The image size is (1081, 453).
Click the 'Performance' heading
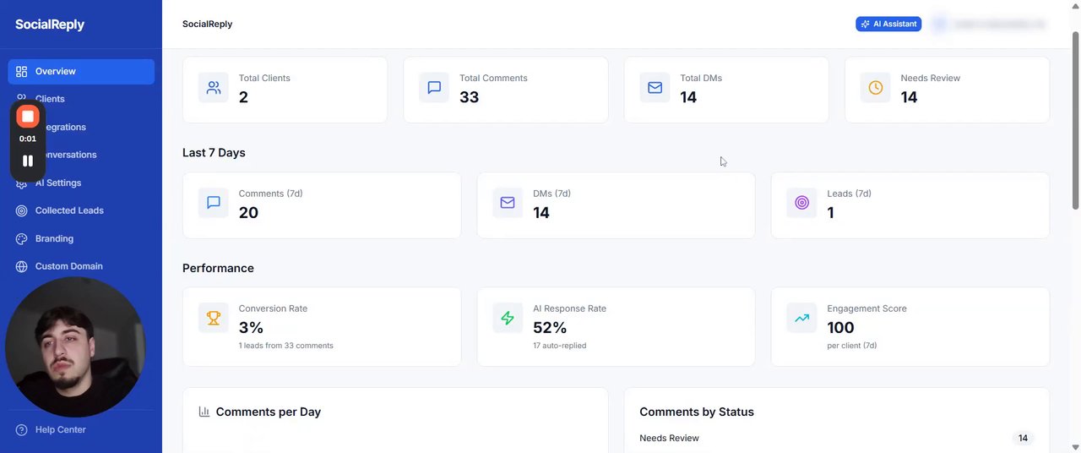[x=218, y=268]
